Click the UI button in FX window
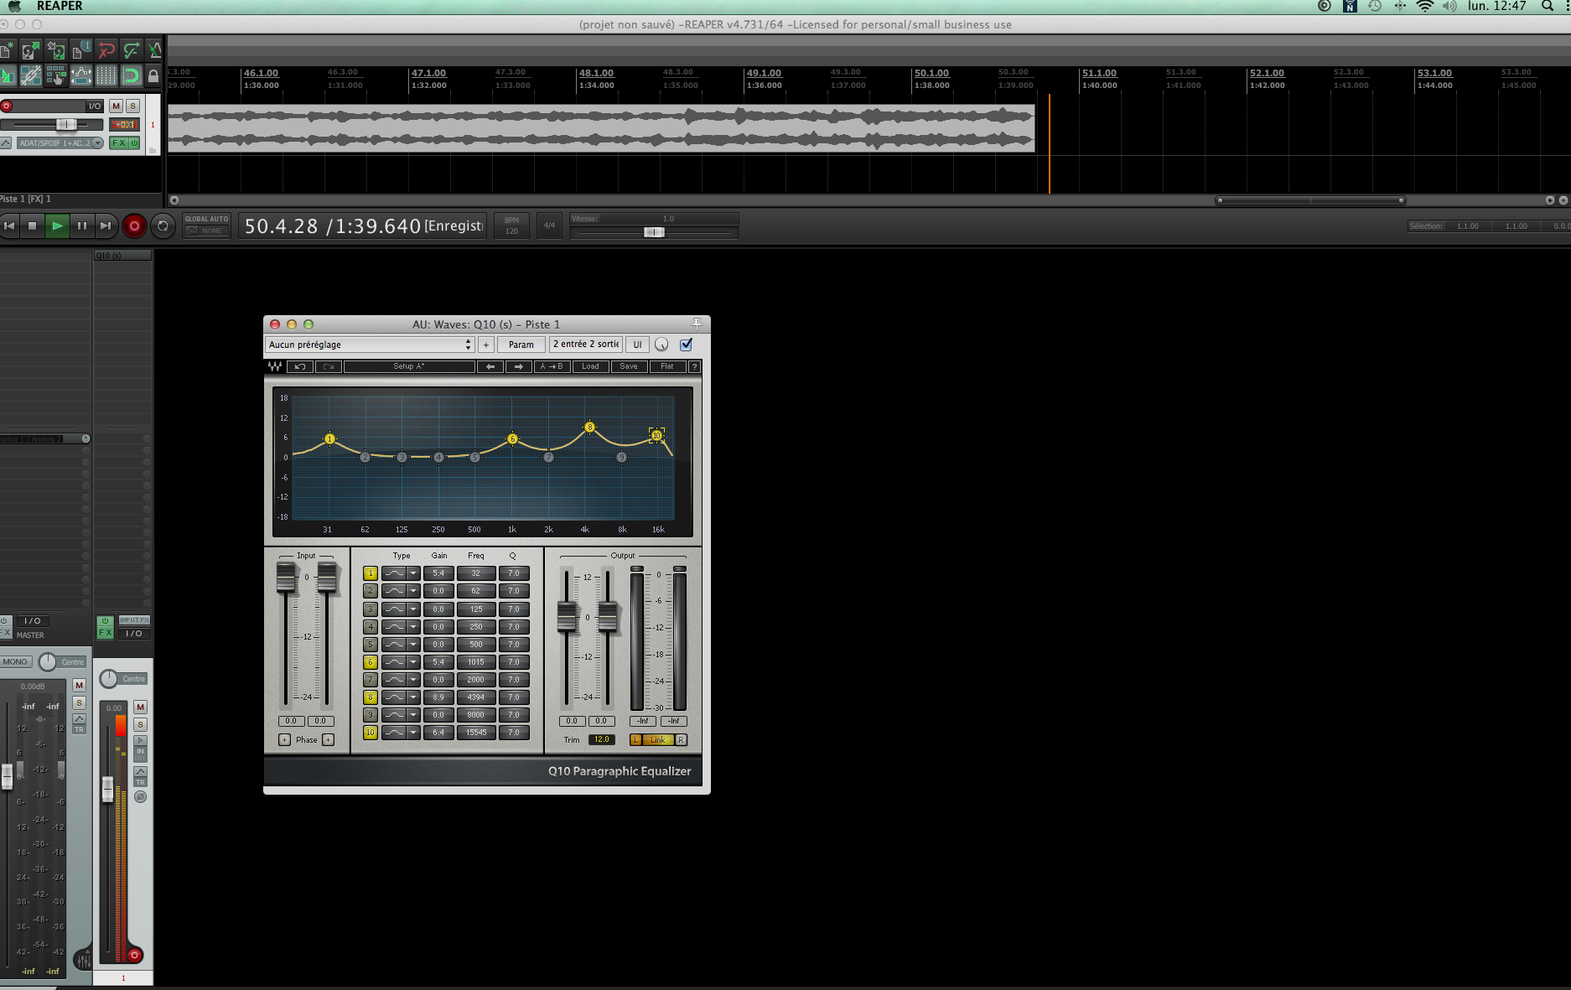 coord(637,345)
